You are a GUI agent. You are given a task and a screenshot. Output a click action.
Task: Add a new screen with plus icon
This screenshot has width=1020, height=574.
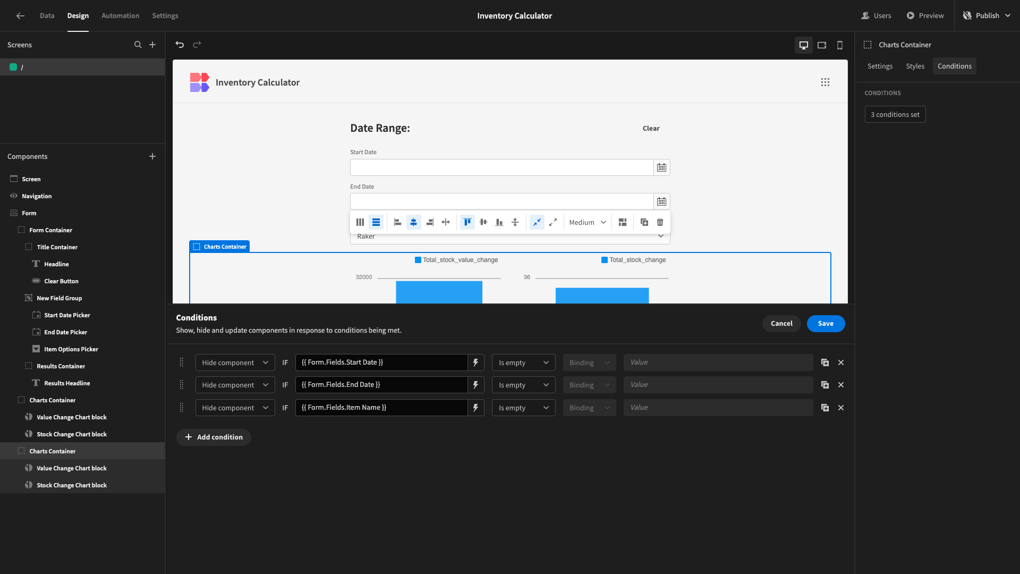[152, 45]
